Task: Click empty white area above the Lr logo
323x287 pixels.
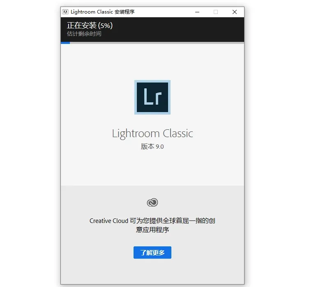Action: coord(152,62)
